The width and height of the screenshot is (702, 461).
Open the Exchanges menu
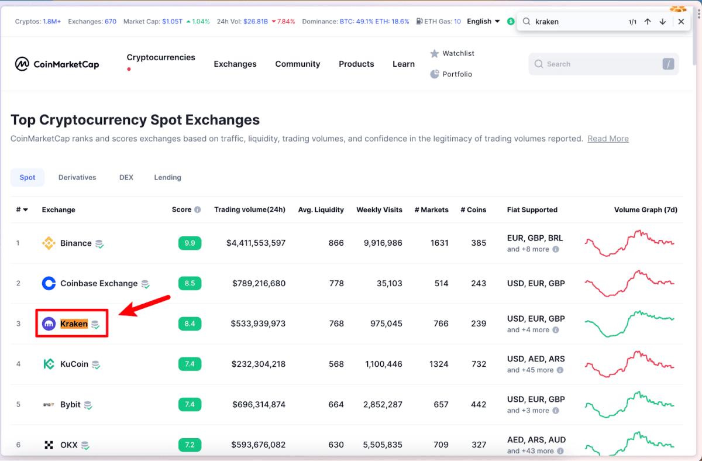(235, 64)
